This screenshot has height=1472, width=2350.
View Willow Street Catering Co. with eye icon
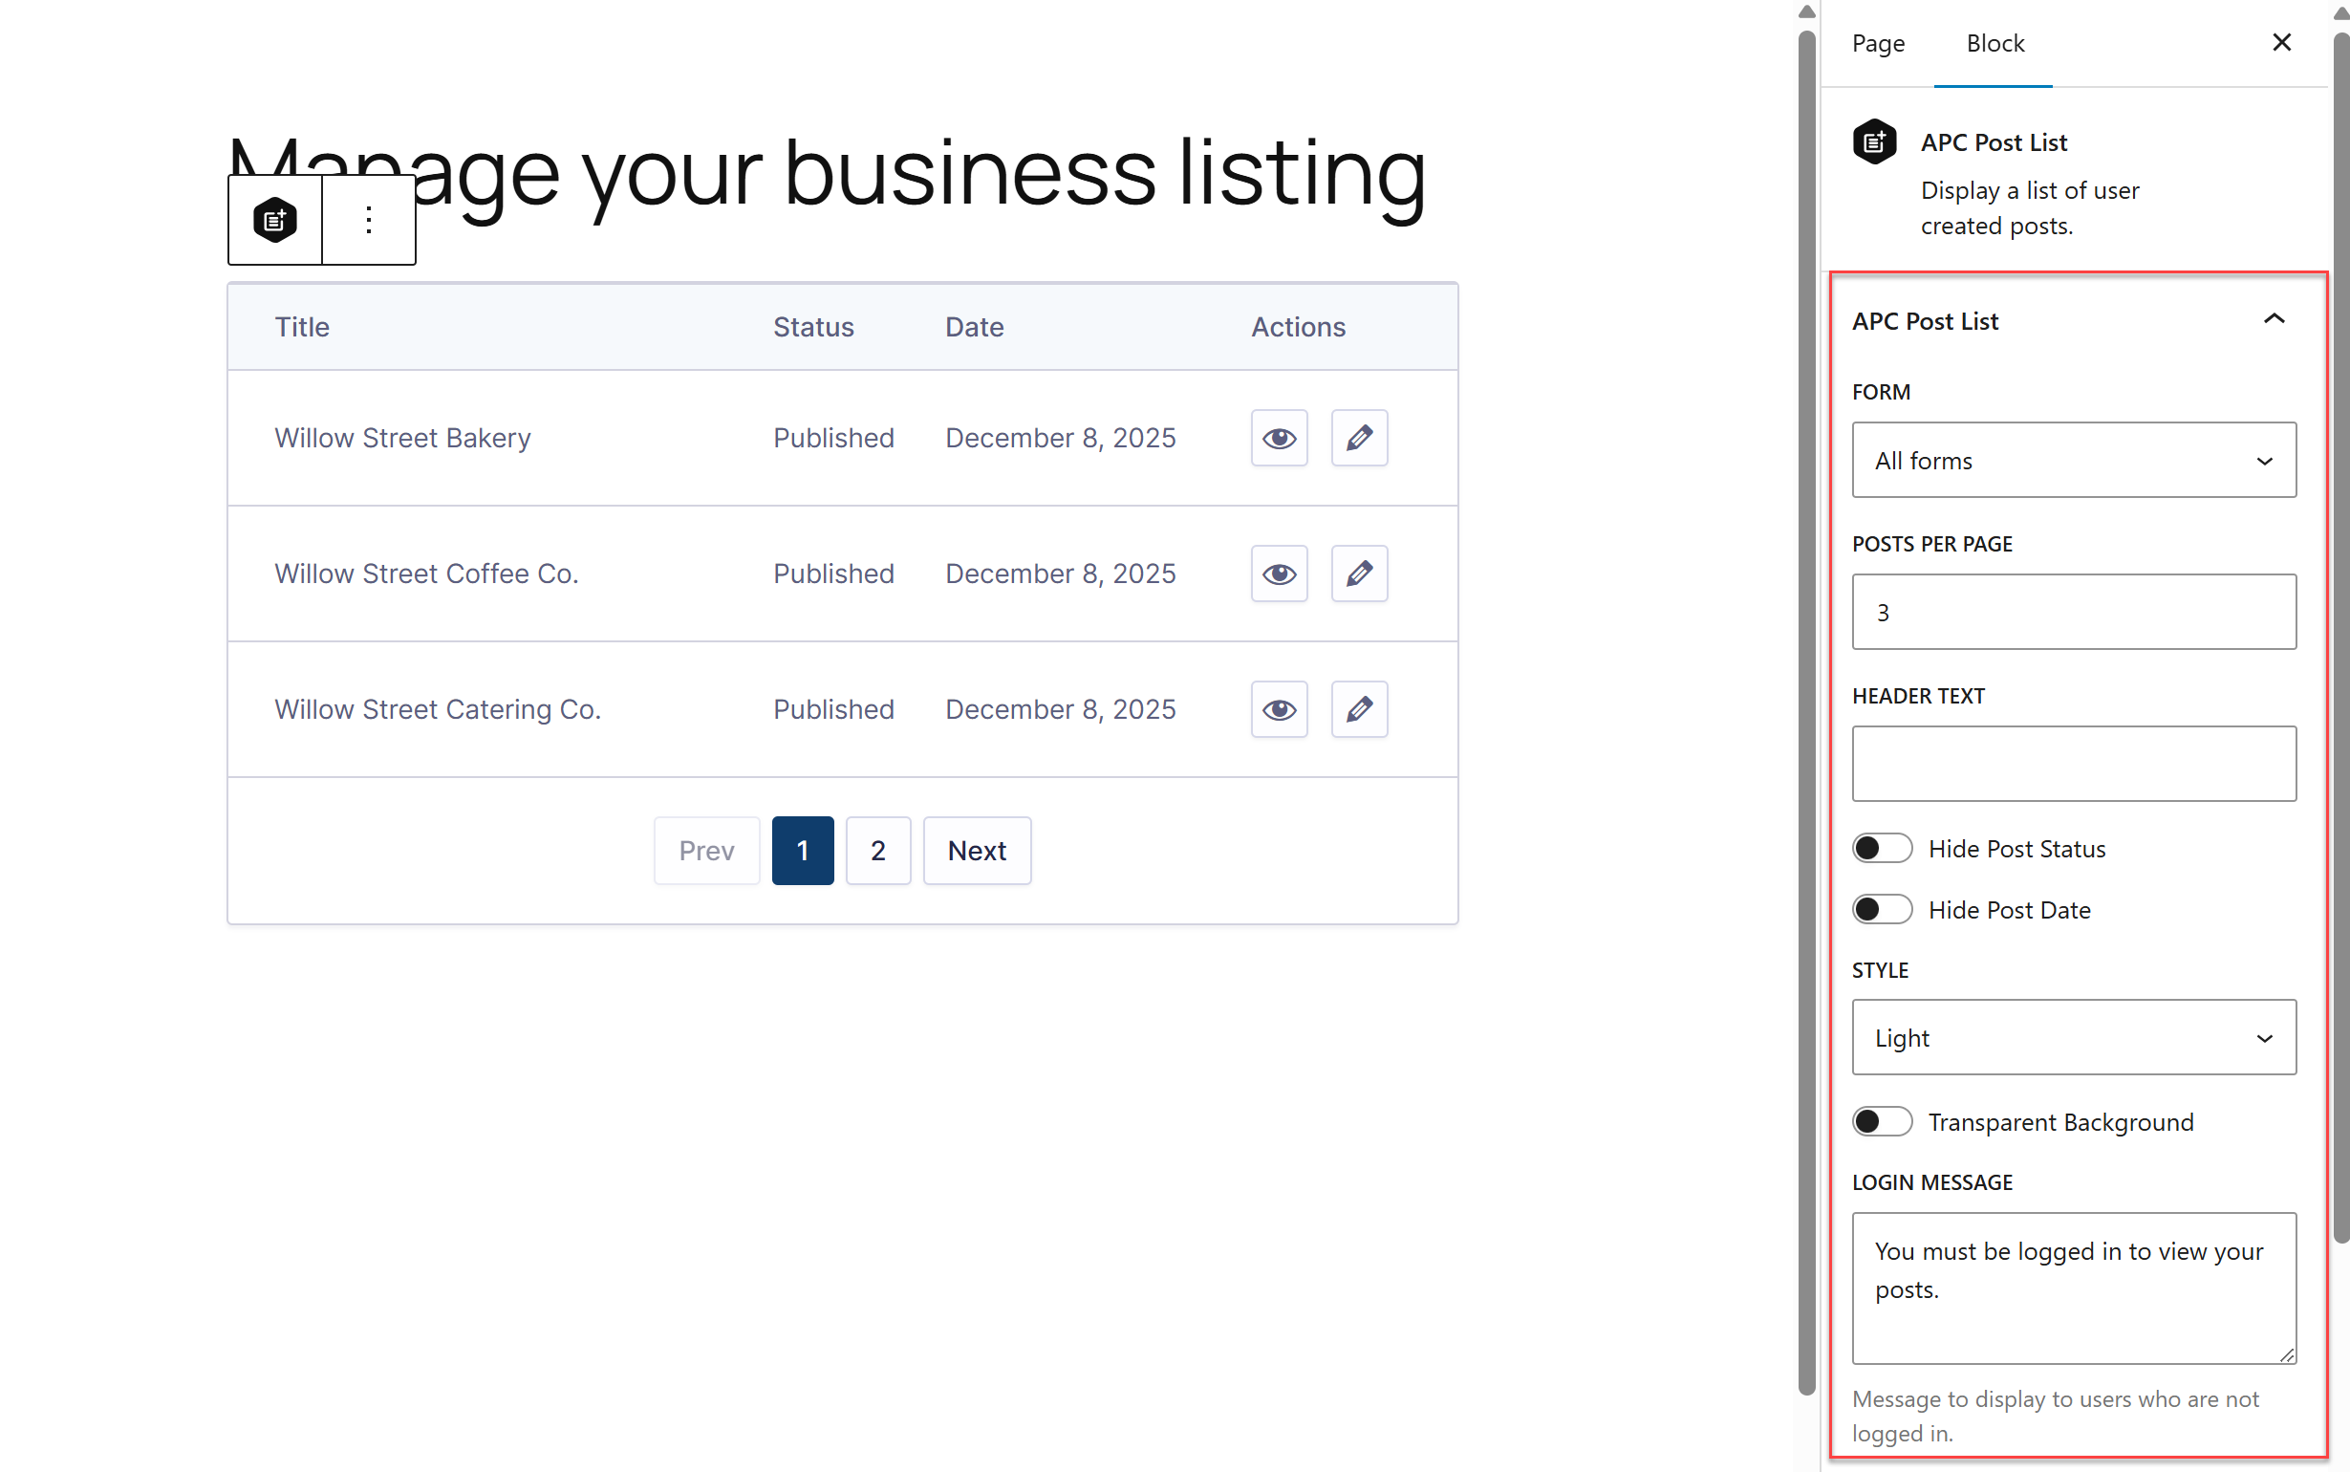1279,709
